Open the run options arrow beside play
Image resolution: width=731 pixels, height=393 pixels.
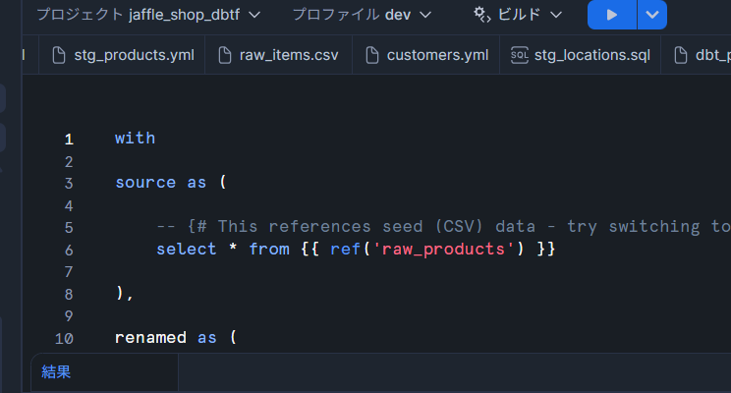[x=652, y=15]
